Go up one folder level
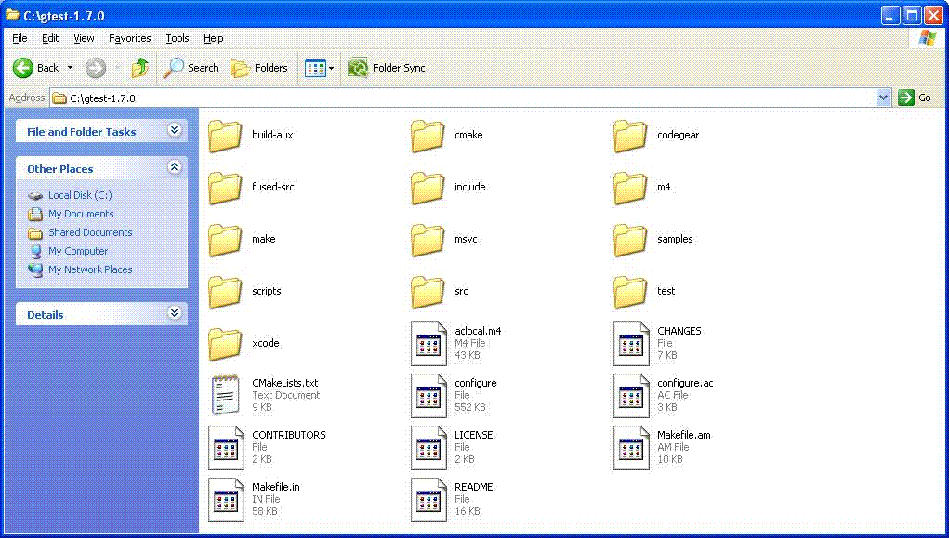 (139, 68)
